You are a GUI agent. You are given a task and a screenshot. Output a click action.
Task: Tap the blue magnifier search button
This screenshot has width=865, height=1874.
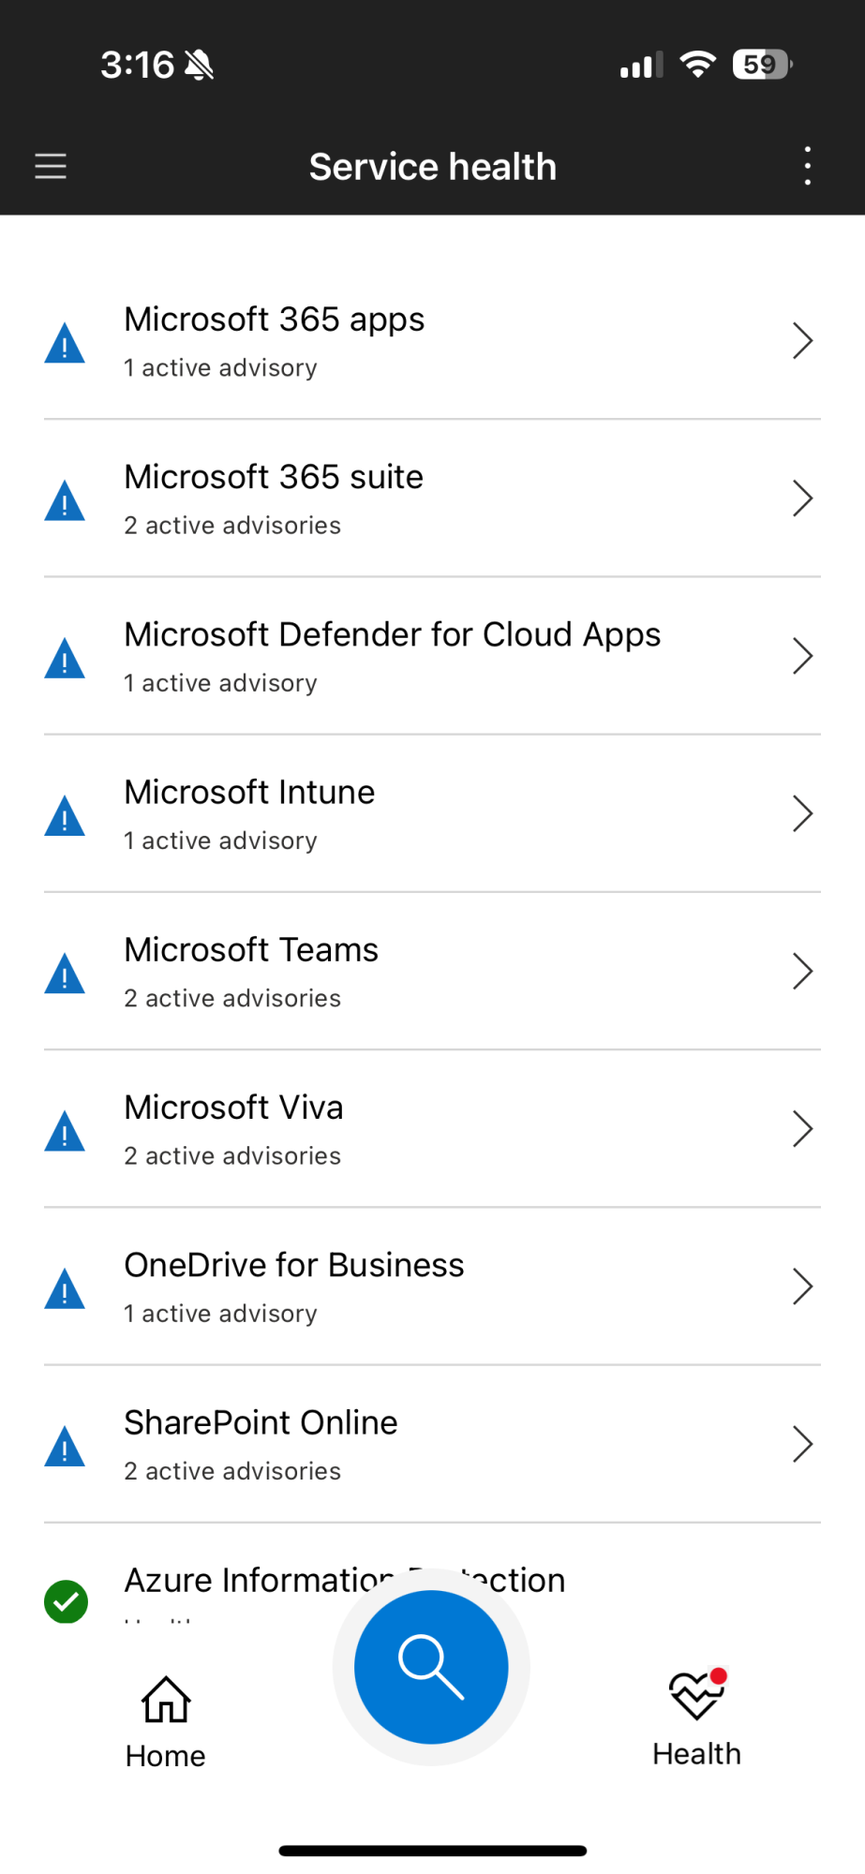click(x=431, y=1667)
